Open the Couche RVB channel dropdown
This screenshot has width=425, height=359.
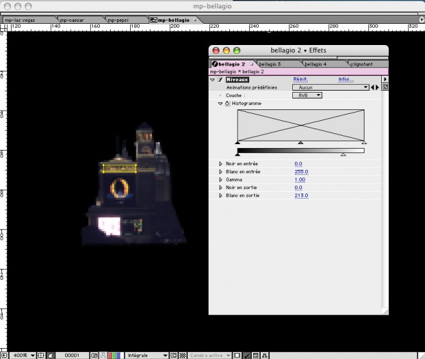pos(307,95)
